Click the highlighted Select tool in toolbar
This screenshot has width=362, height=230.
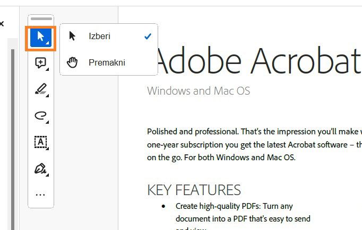tap(40, 38)
